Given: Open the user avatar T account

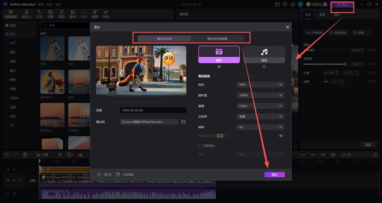Looking at the screenshot, I should (x=301, y=5).
